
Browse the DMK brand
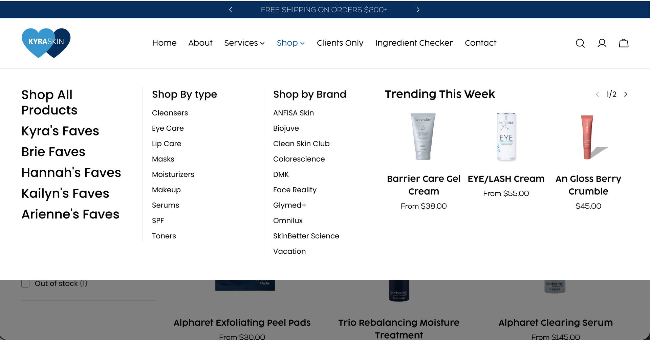(281, 174)
